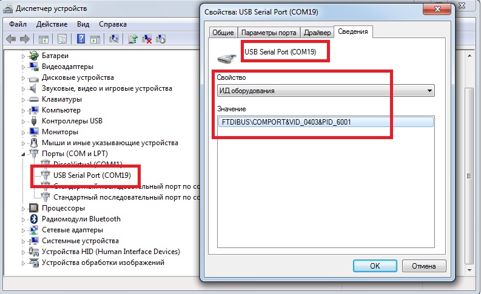Click the Отмена button
The width and height of the screenshot is (481, 294).
pyautogui.click(x=423, y=266)
